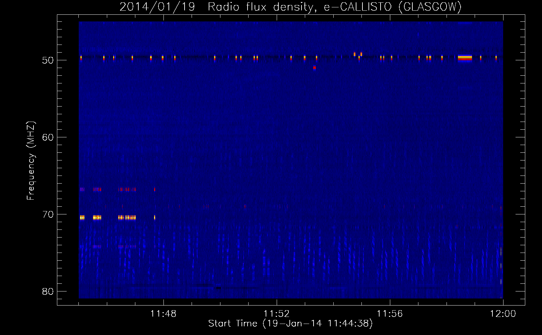The width and height of the screenshot is (542, 335).
Task: Click the "Start Time (19-Jan-14 11:44:38)" axis label
Action: coord(290,324)
